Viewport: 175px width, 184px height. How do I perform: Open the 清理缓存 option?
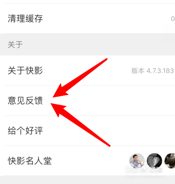87,18
